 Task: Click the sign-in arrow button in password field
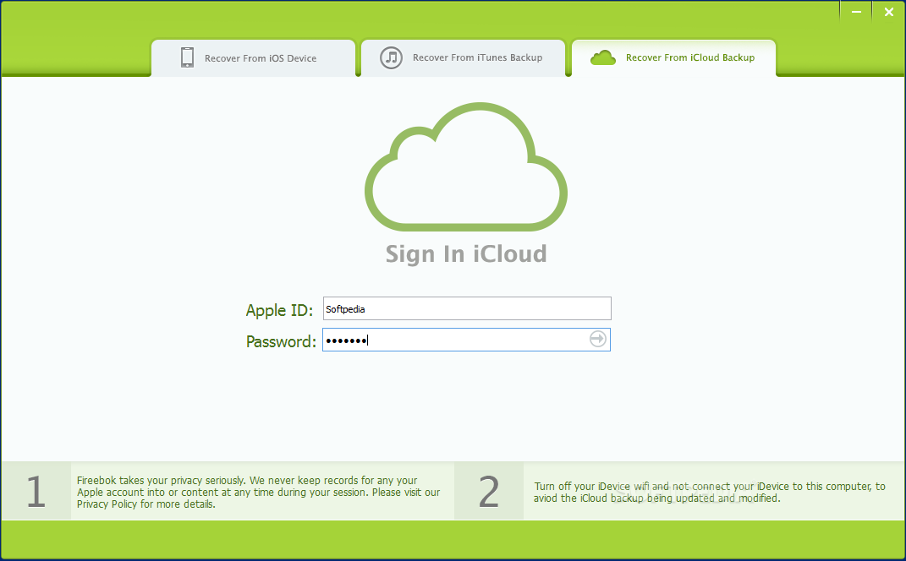tap(598, 339)
